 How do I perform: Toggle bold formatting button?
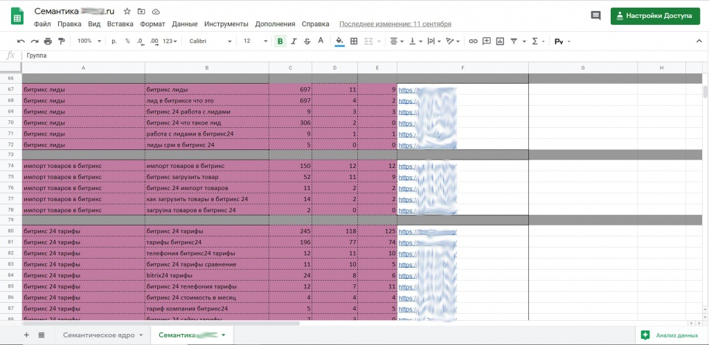coord(280,41)
